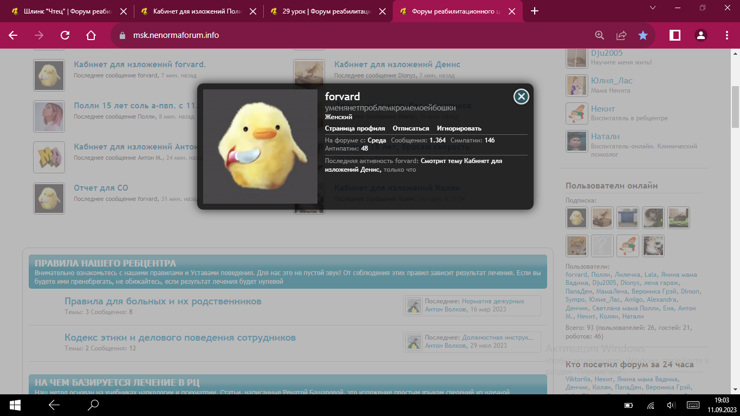Click the Windows Start button
This screenshot has width=740, height=416.
tap(15, 405)
